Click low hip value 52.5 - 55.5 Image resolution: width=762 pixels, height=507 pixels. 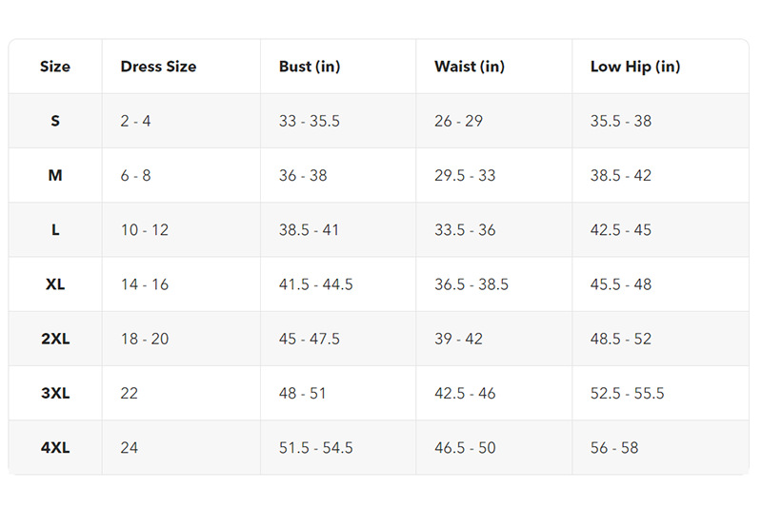628,393
